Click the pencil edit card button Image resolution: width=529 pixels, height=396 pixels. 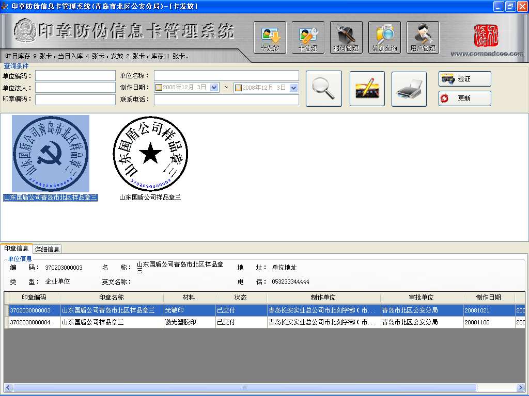pyautogui.click(x=367, y=89)
